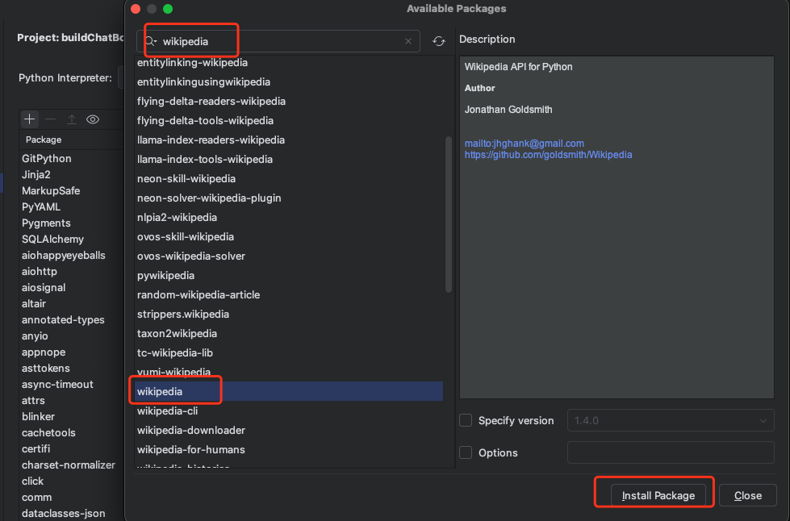Click the wikipedia search input field
The width and height of the screenshot is (790, 521).
[278, 41]
